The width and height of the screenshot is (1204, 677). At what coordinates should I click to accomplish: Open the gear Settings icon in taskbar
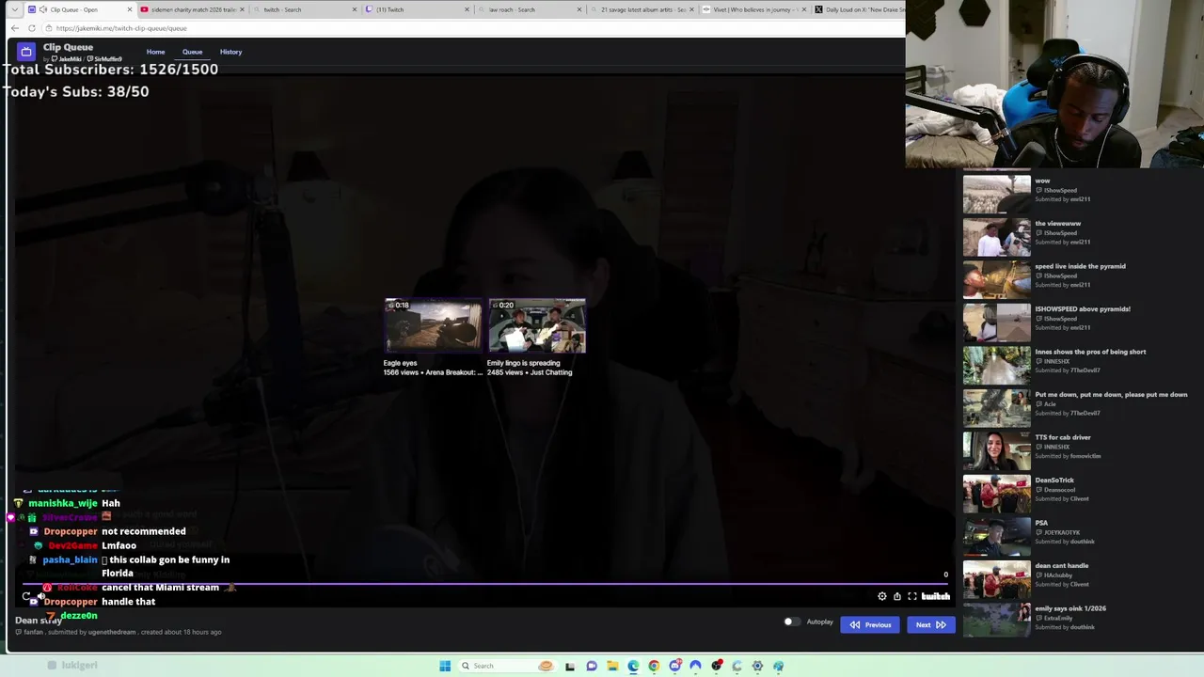coord(757,666)
